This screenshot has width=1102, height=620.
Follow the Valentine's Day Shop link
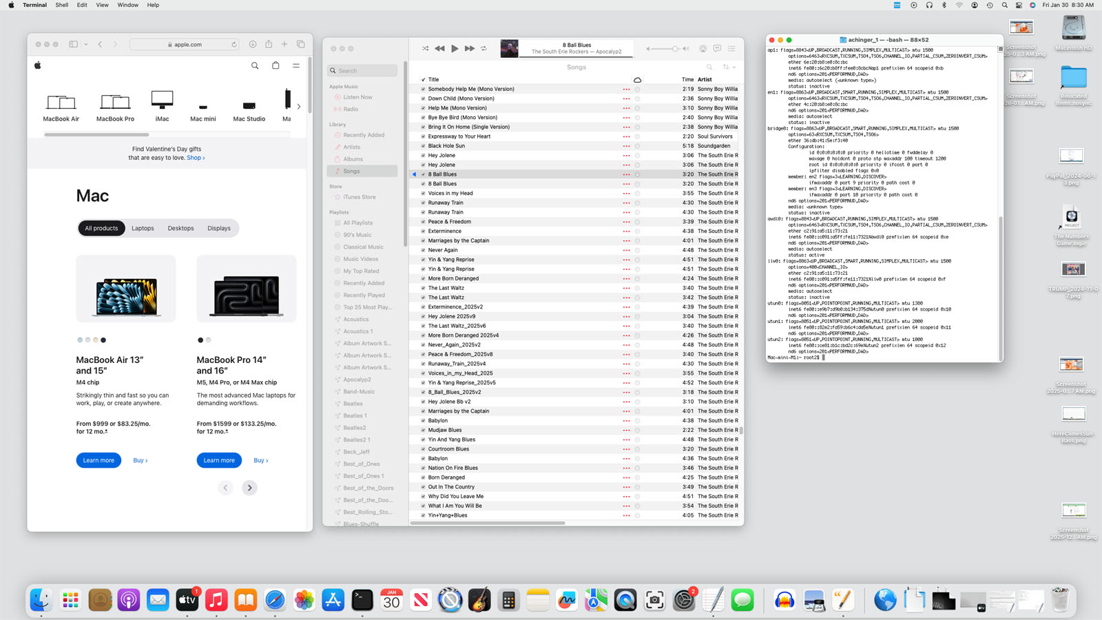point(196,158)
